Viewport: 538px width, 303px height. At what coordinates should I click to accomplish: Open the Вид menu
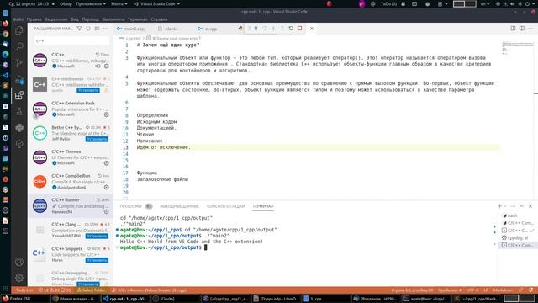75,19
